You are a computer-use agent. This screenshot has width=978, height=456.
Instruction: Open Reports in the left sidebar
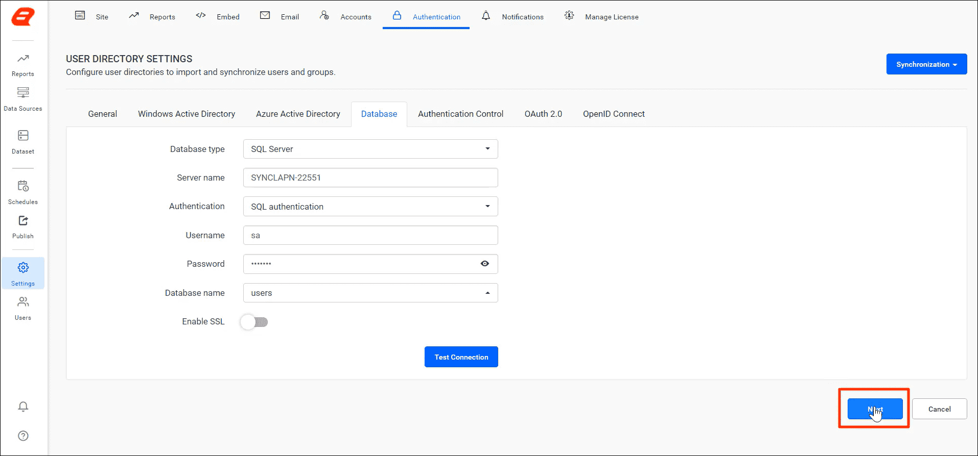(x=23, y=65)
